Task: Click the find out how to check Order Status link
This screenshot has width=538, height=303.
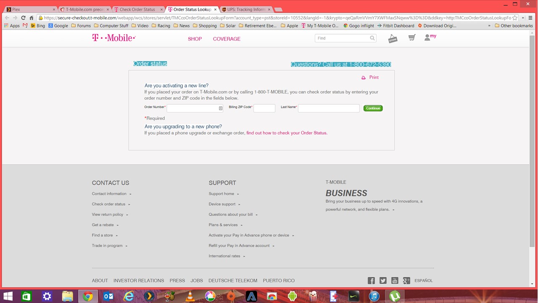Action: [x=287, y=133]
